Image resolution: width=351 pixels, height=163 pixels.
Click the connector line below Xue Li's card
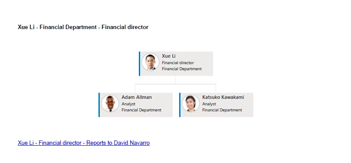tap(175, 80)
